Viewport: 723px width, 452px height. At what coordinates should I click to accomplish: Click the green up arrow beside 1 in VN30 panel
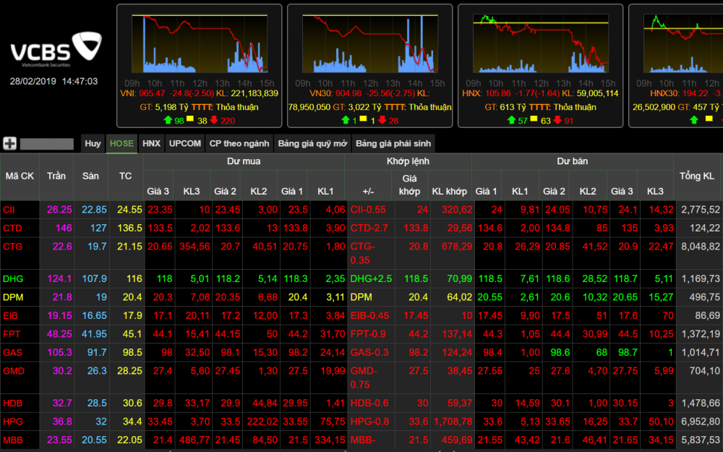345,121
